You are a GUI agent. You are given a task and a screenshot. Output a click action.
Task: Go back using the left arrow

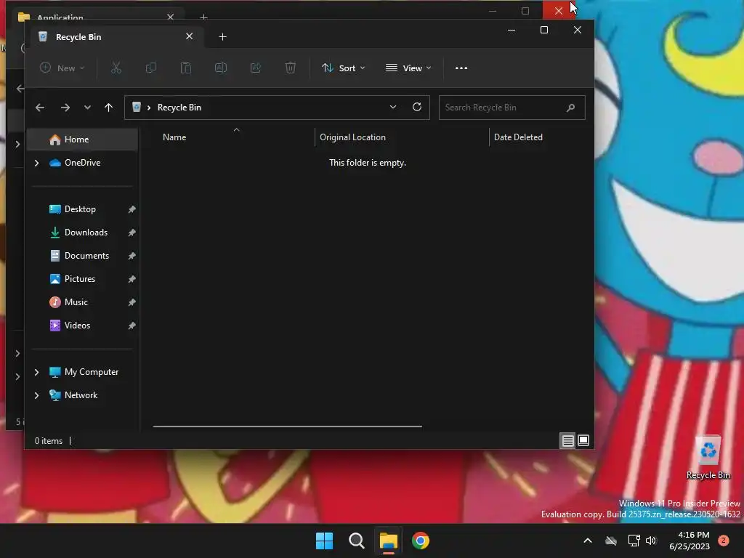tap(40, 108)
